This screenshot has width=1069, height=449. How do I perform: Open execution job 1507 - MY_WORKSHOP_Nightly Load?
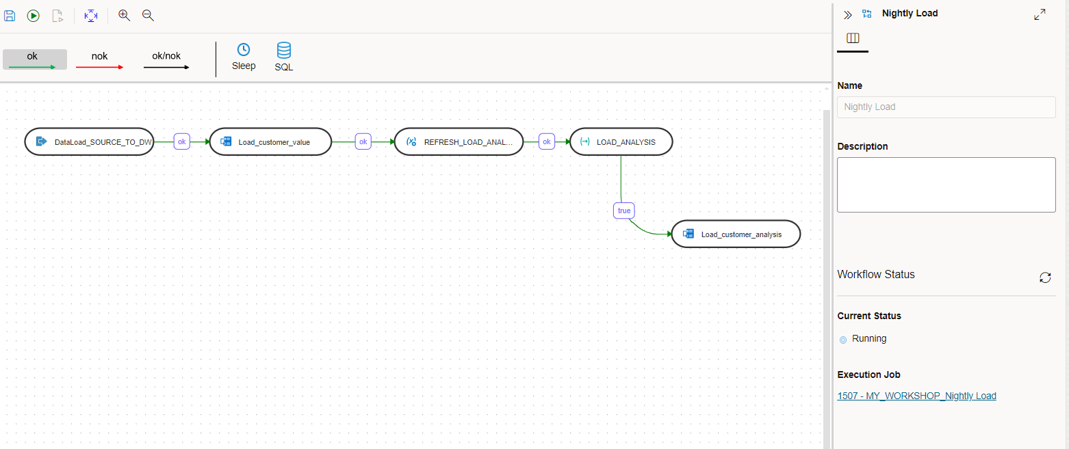point(917,396)
